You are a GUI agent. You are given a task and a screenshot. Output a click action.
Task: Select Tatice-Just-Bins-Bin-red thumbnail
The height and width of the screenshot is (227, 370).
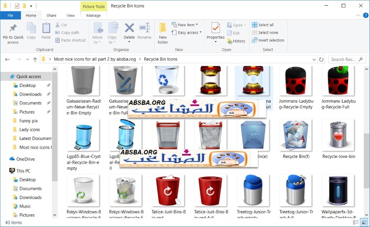(168, 191)
